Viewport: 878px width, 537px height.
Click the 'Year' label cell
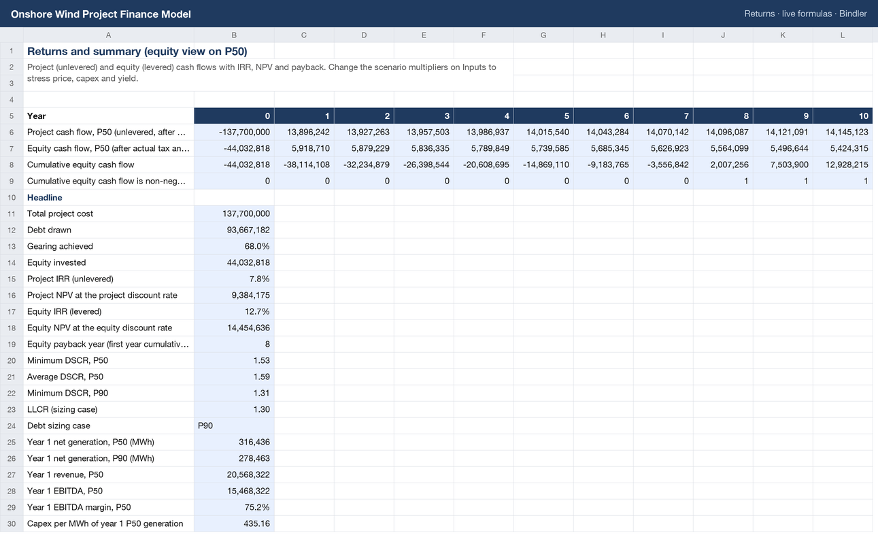[x=109, y=116]
